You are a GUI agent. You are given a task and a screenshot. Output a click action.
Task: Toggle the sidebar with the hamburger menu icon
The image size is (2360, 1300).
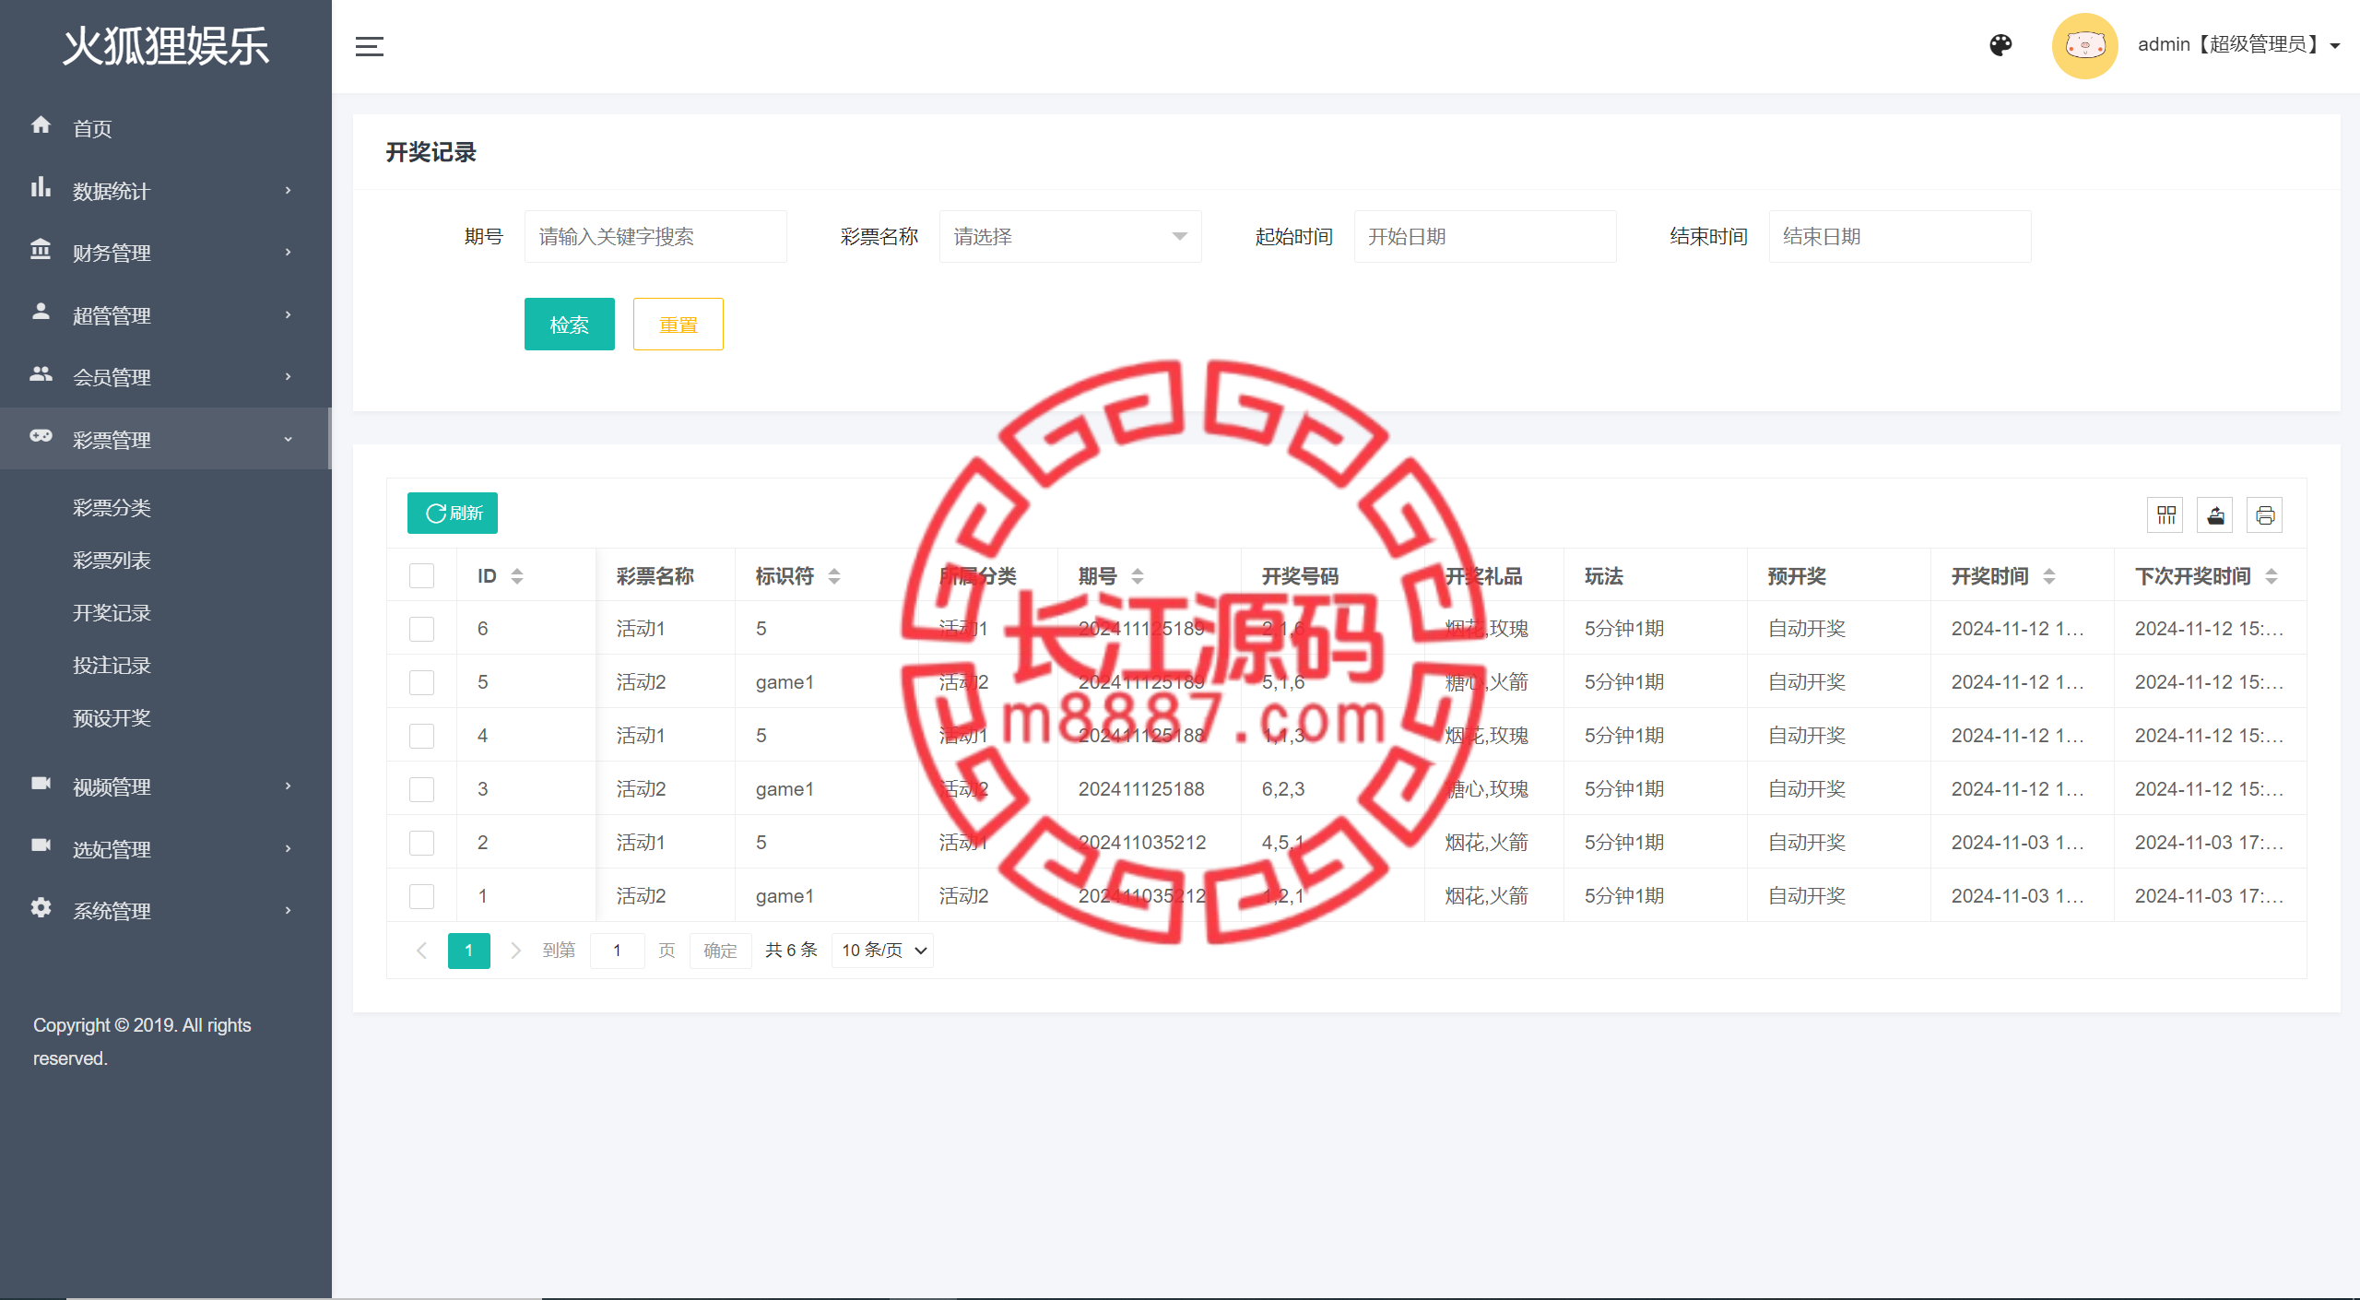tap(370, 46)
